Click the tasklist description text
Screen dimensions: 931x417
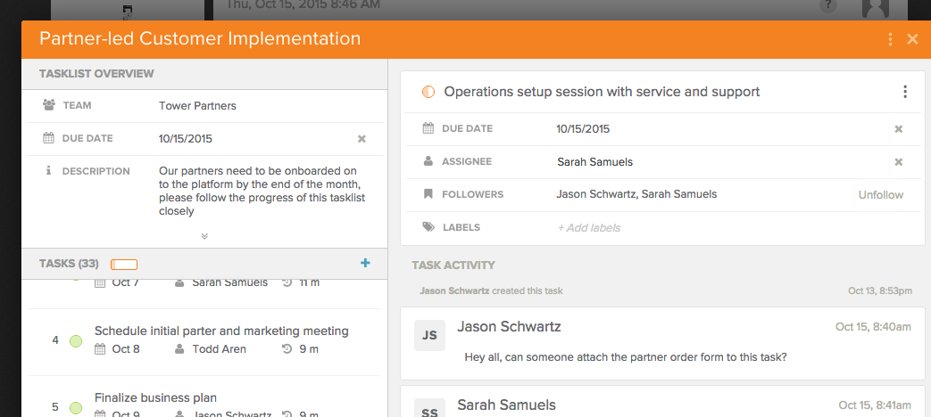[262, 192]
